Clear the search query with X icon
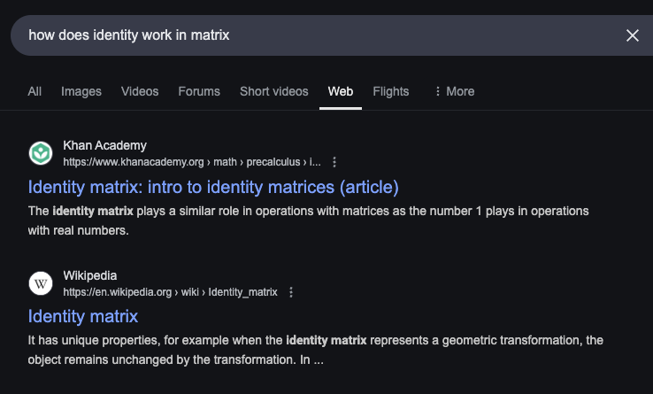This screenshot has height=394, width=653. (632, 35)
